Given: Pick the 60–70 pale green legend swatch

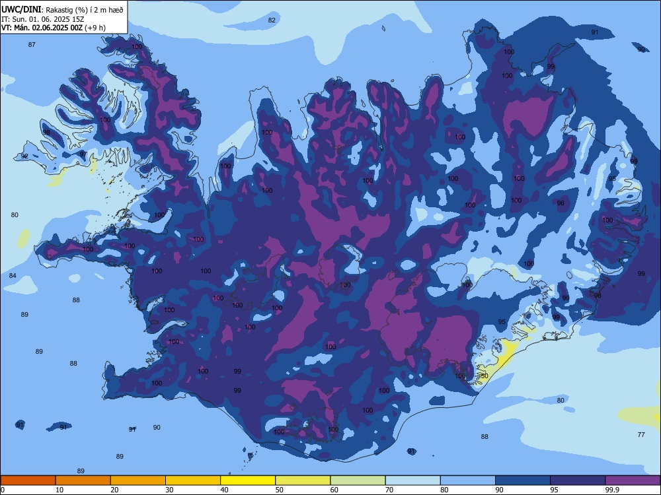Looking at the screenshot, I should click(358, 480).
